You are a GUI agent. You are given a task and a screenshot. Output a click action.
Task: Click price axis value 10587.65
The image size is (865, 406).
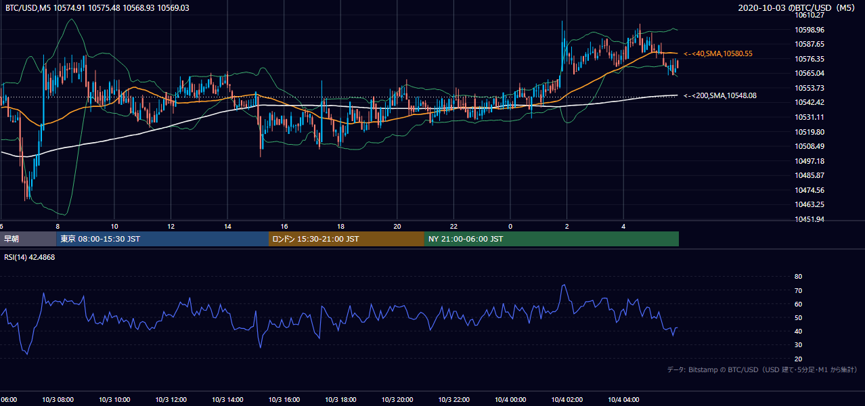pos(809,44)
